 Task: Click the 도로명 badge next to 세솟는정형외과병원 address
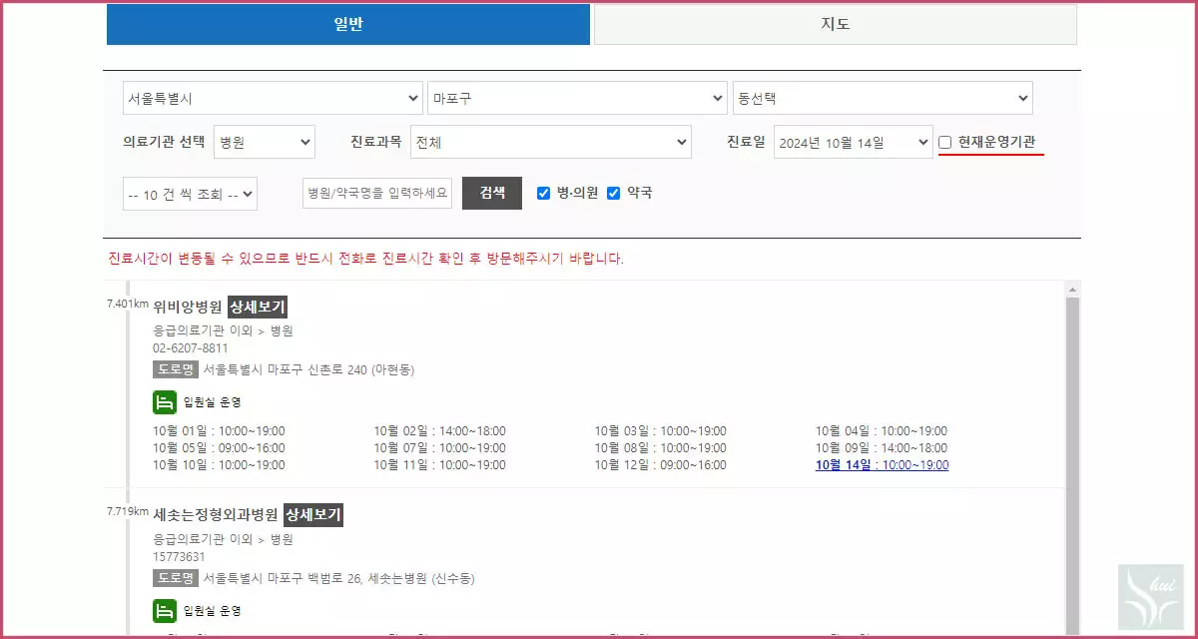[176, 576]
